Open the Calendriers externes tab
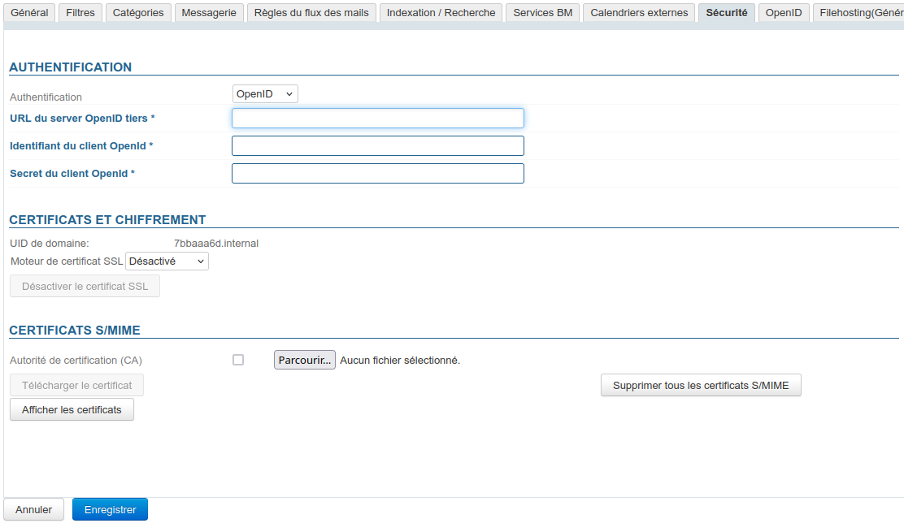Image resolution: width=904 pixels, height=523 pixels. 639,13
